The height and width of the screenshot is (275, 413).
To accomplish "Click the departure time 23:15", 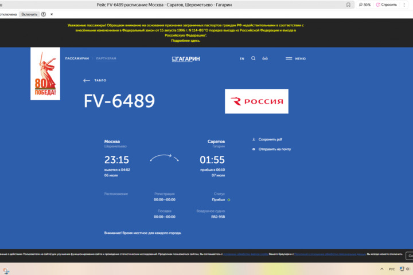I will pos(116,160).
